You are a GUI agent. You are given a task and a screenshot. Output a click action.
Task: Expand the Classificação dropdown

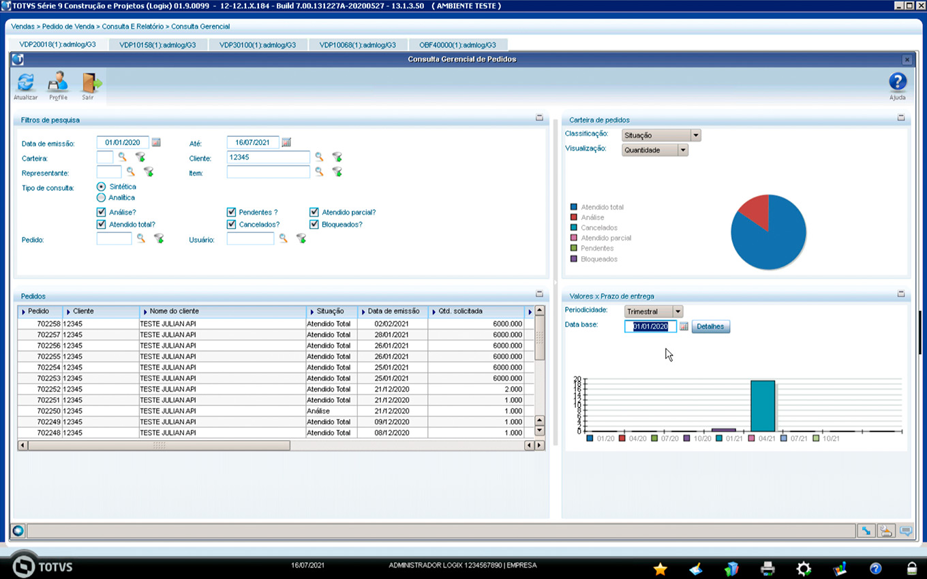[695, 136]
